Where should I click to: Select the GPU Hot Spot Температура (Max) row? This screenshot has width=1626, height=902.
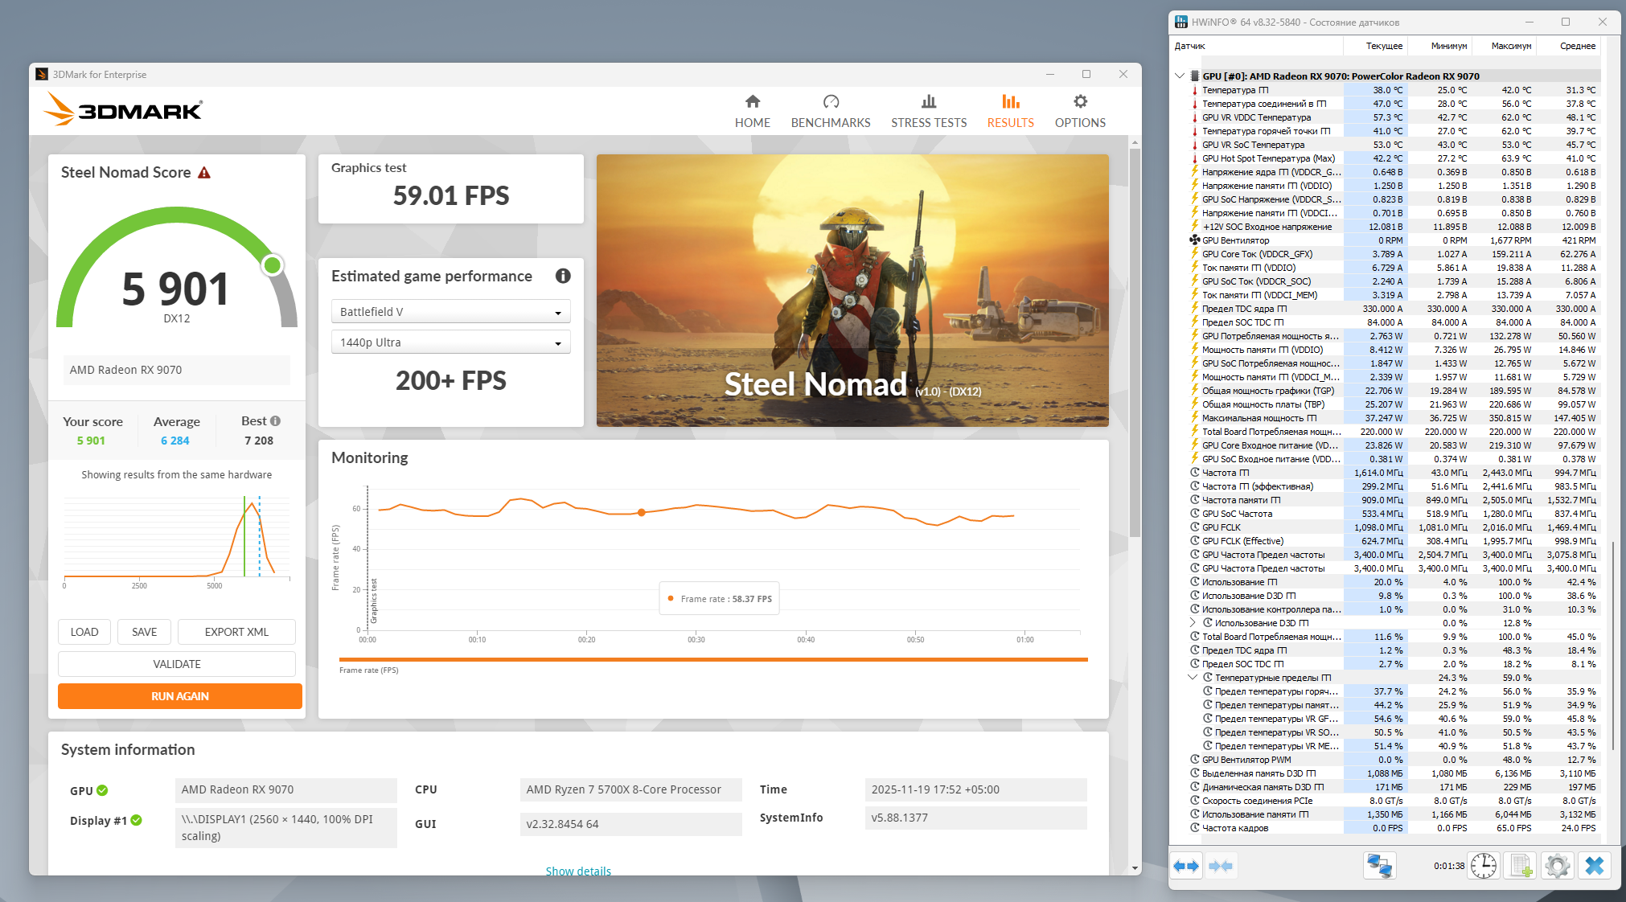(x=1395, y=158)
